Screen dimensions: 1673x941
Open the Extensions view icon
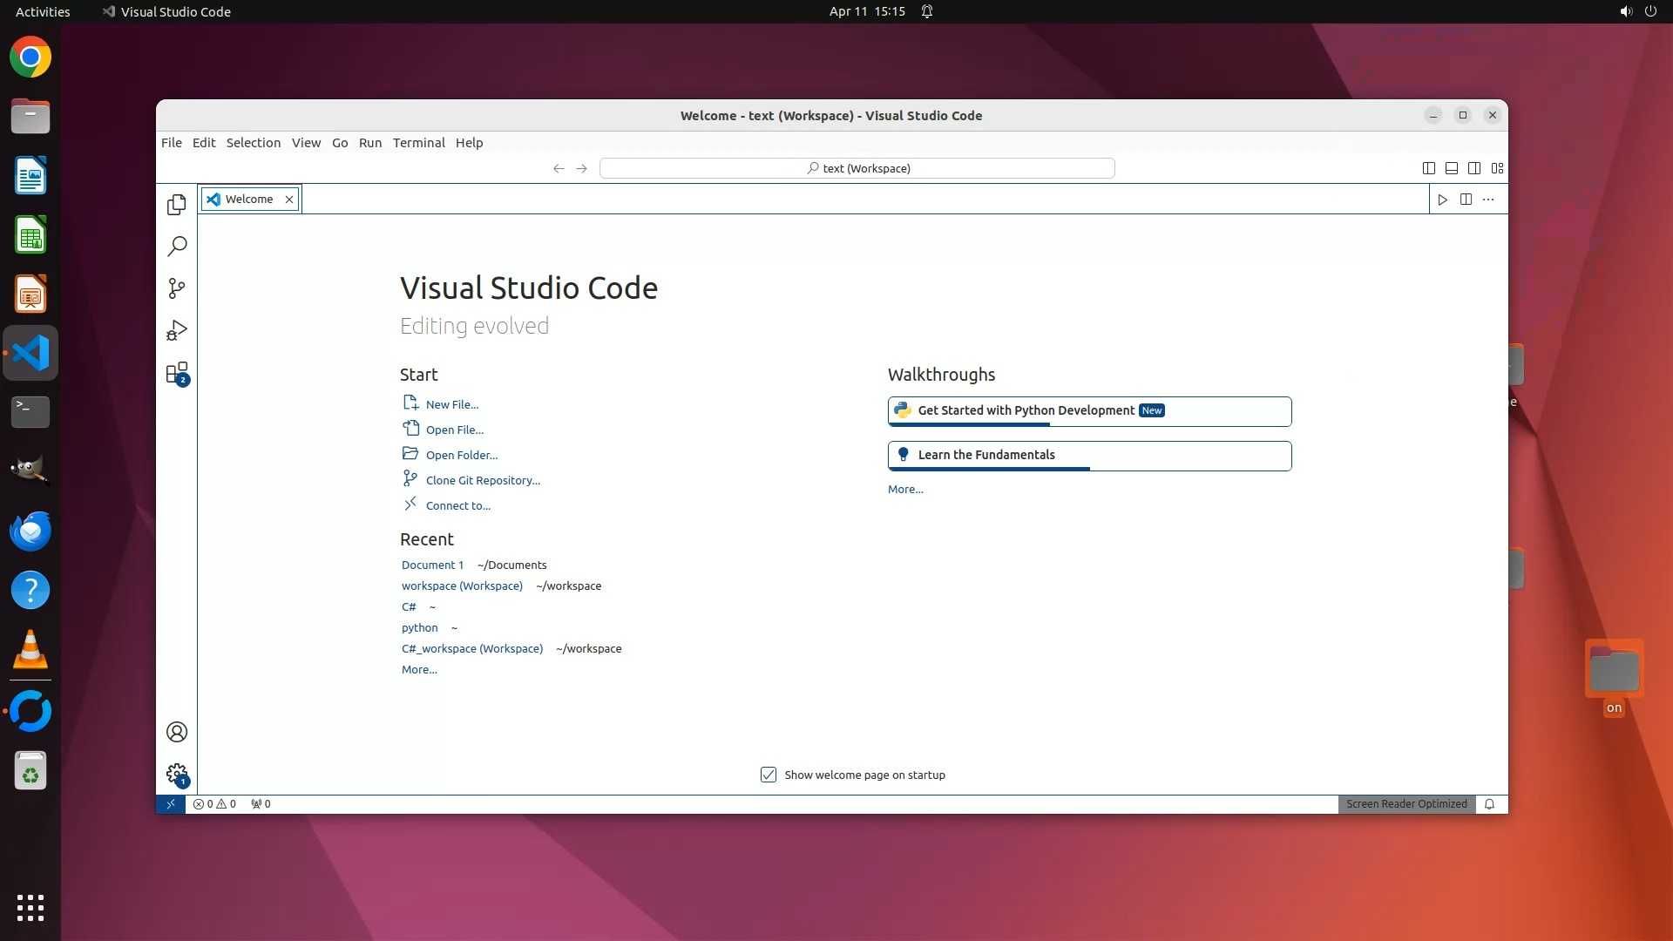pos(177,374)
